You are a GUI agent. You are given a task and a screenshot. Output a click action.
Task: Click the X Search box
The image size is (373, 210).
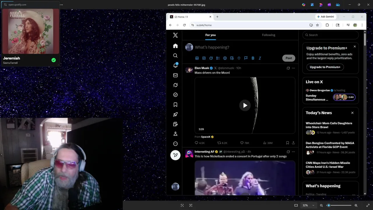pyautogui.click(x=330, y=35)
